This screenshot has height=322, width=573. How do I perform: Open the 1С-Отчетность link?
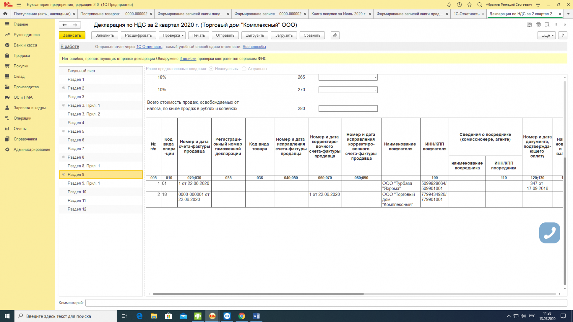[149, 47]
